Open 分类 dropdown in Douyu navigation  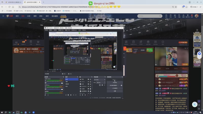click(29, 16)
